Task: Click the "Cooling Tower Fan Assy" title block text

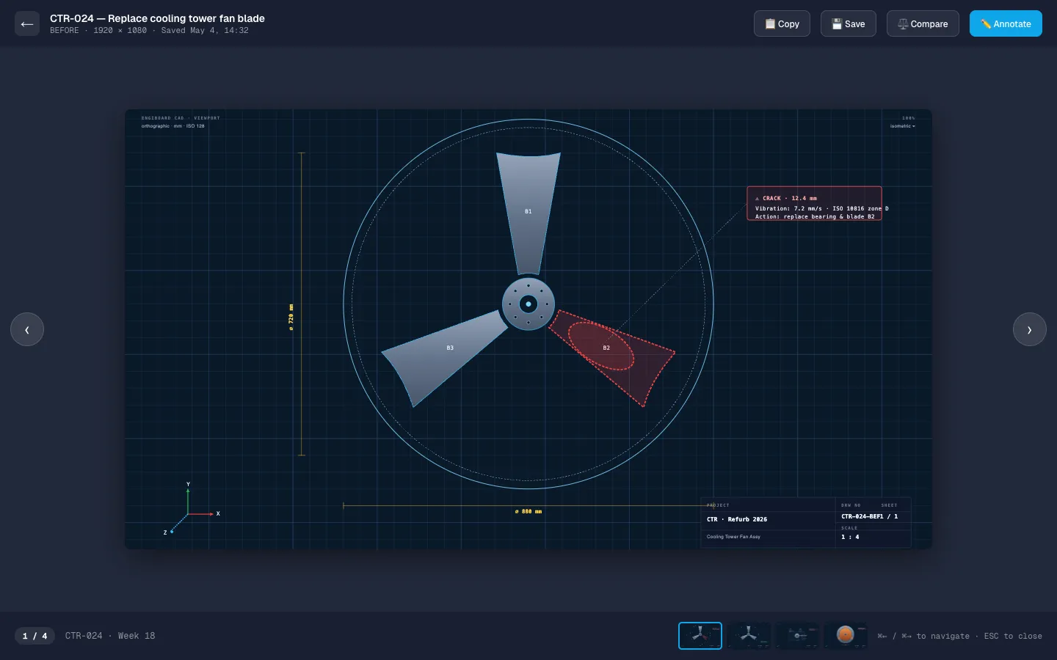Action: [733, 537]
